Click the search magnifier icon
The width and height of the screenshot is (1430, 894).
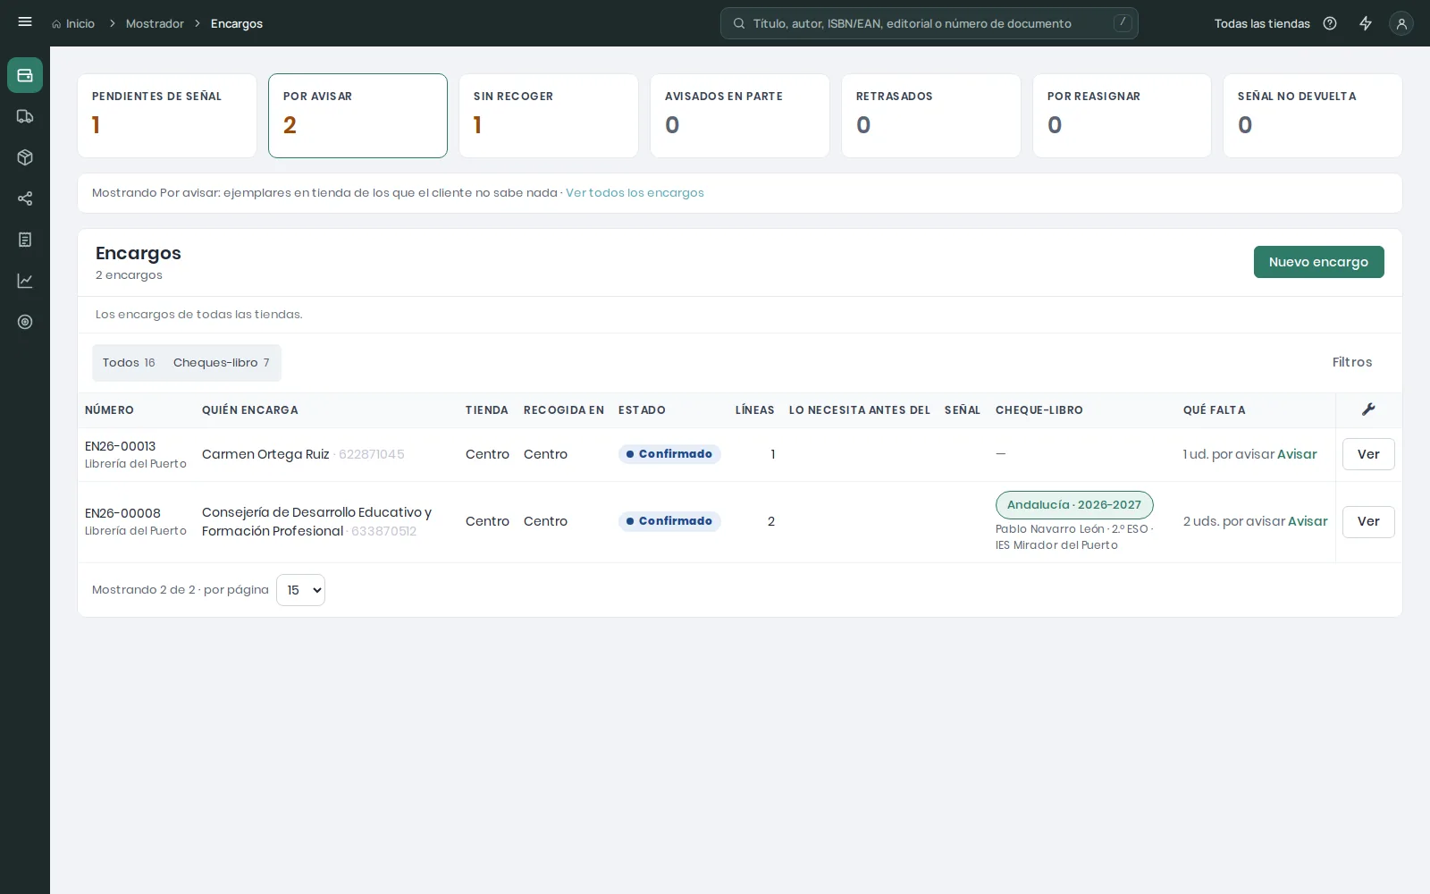(739, 24)
